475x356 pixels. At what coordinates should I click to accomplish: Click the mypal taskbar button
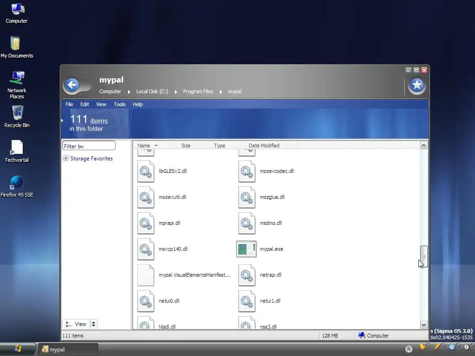(68, 350)
